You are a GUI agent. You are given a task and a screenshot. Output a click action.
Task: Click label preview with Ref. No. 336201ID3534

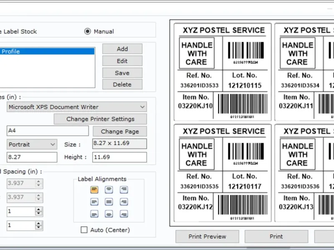(304, 72)
